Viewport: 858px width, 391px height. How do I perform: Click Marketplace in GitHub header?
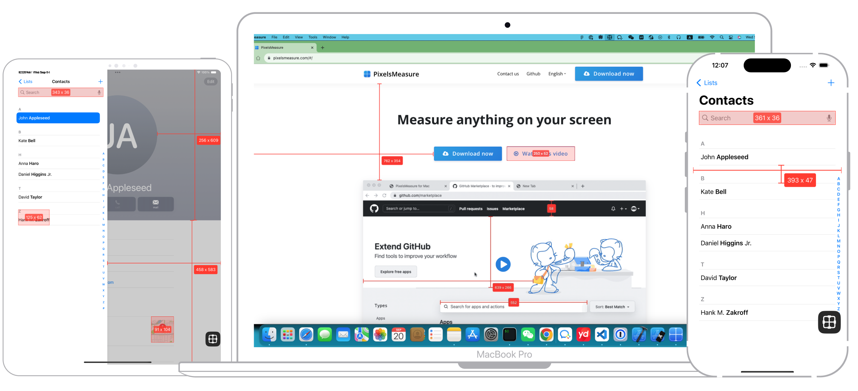pos(513,209)
